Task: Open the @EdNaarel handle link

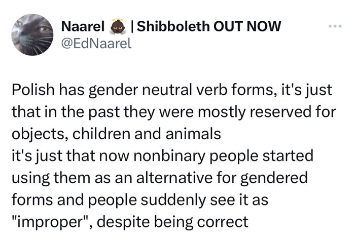Action: 96,44
